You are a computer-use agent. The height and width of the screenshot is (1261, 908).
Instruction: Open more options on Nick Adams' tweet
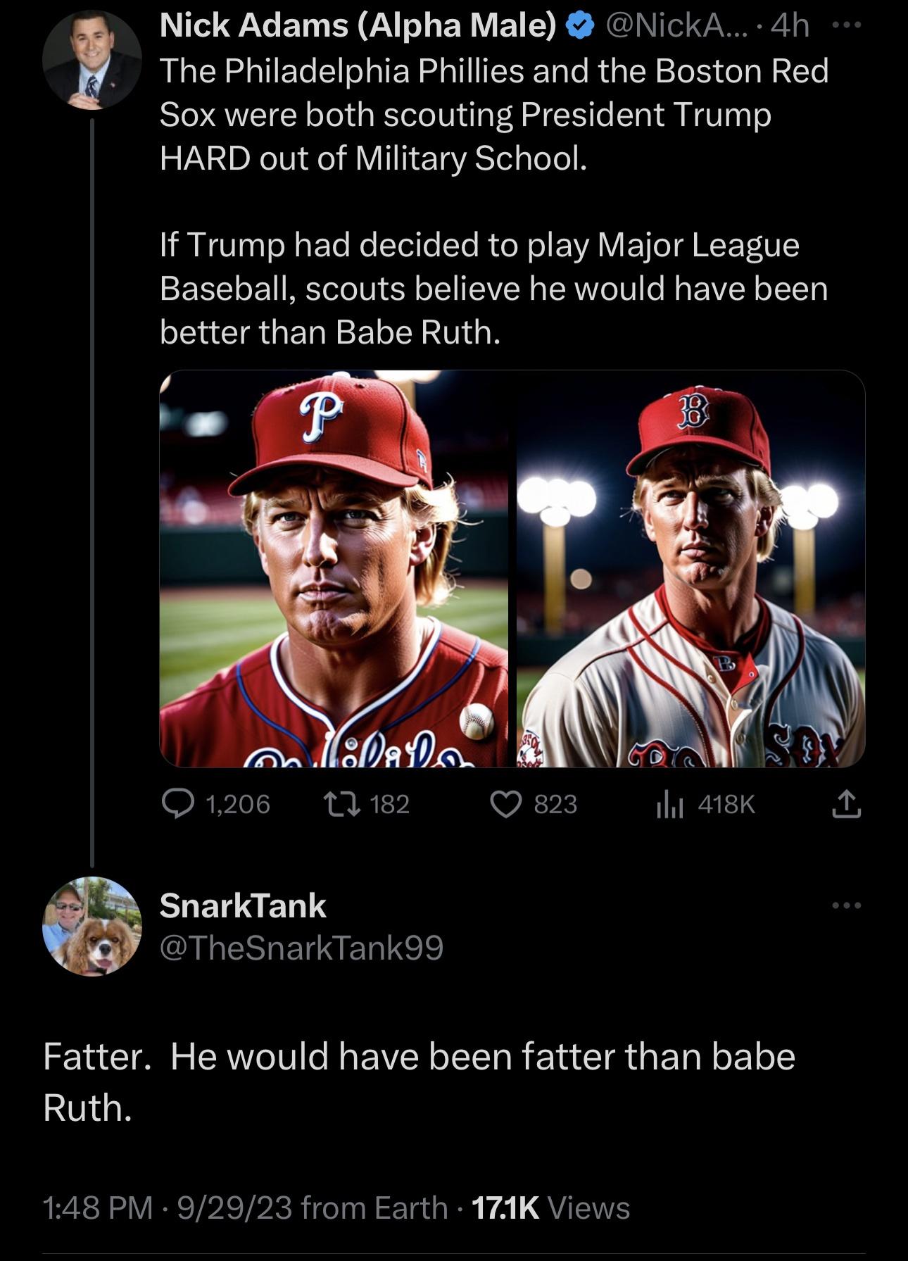coord(846,26)
